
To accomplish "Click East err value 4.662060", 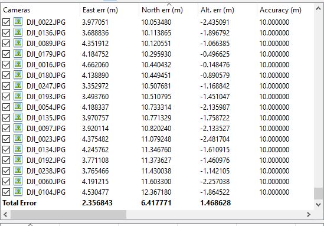I will 95,65.
